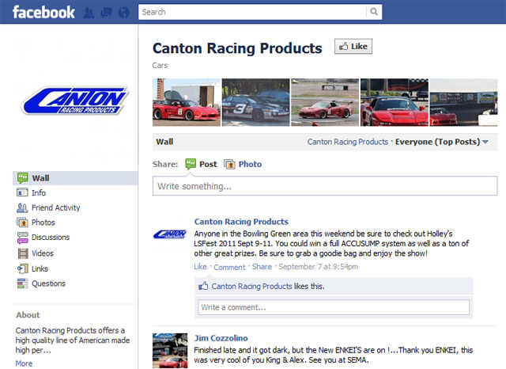Screen dimensions: 506x369
Task: Like the Canton Racing Products page
Action: coord(353,47)
